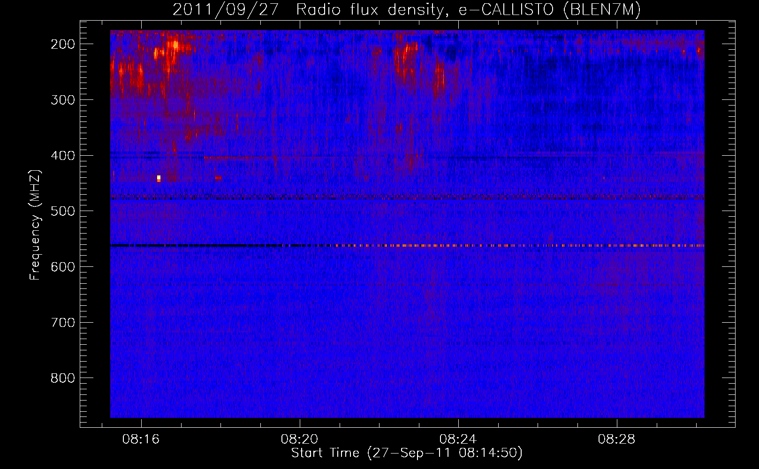Select the 700 frequency tick label
759x469 pixels.
(x=63, y=323)
